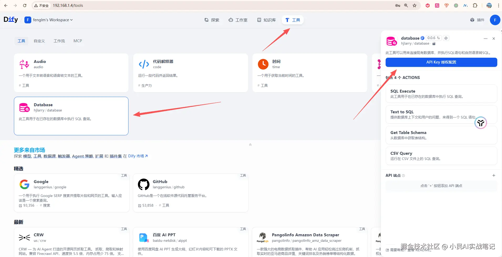The image size is (502, 257).
Task: Open the 探索 navigation item
Action: (212, 20)
